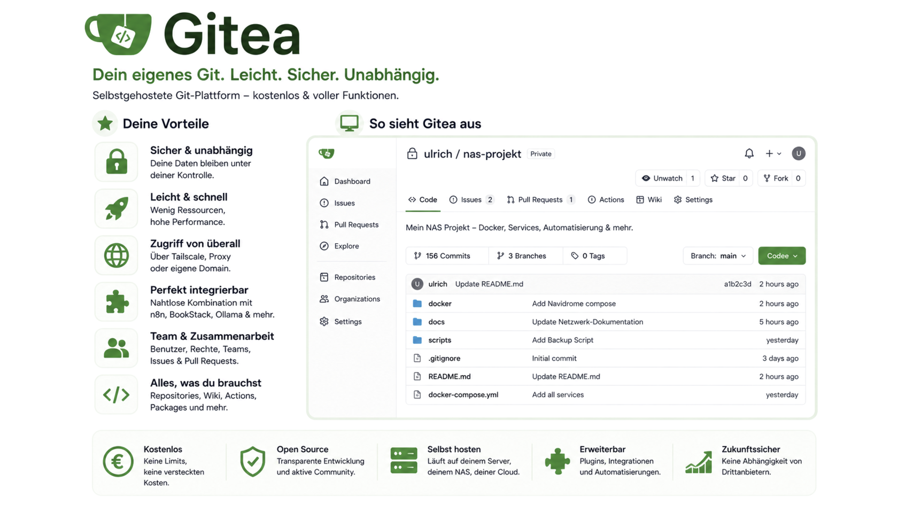
Task: Open commit hash a1b2c3d
Action: [737, 284]
